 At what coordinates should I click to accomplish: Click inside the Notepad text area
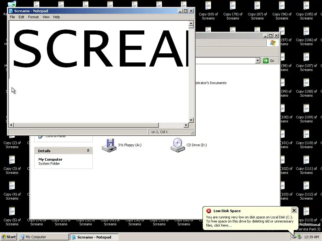pos(98,72)
